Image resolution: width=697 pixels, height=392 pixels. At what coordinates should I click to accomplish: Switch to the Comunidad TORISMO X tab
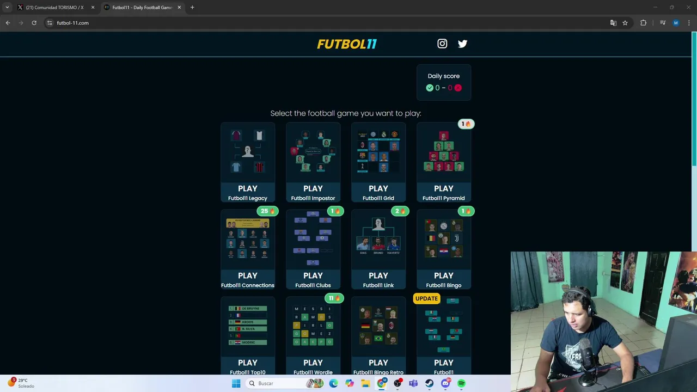[x=54, y=8]
